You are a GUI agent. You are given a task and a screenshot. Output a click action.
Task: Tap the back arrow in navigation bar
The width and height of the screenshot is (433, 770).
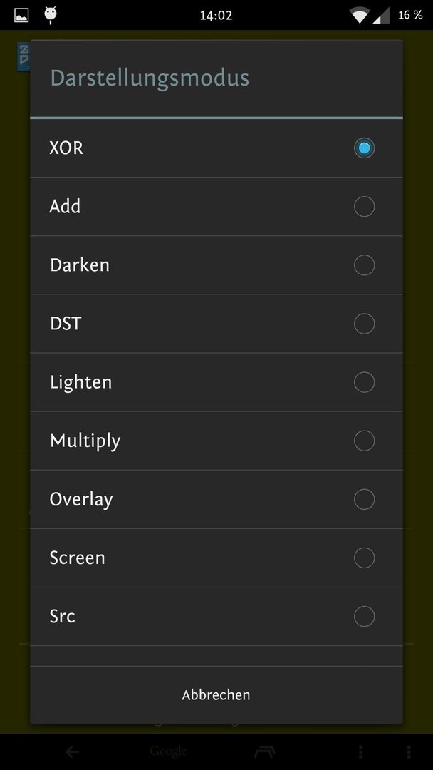pos(72,751)
